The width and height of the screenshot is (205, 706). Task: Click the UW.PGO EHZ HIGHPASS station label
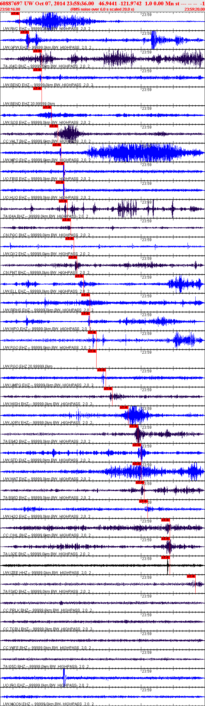point(47,347)
